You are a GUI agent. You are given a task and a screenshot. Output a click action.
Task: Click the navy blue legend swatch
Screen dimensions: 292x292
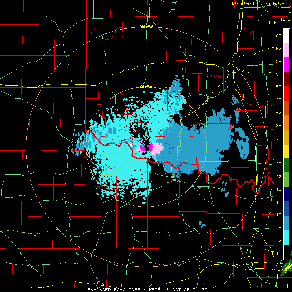pos(286,194)
